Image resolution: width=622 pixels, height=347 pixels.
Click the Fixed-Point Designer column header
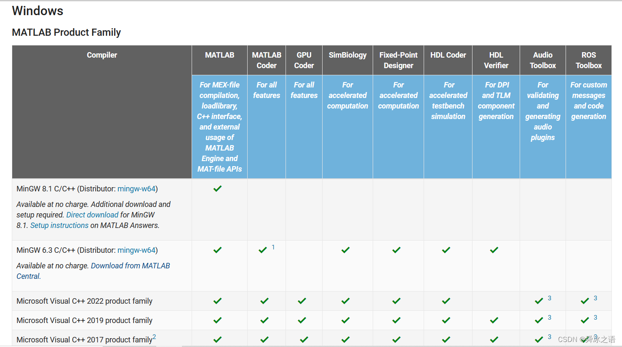pyautogui.click(x=398, y=60)
